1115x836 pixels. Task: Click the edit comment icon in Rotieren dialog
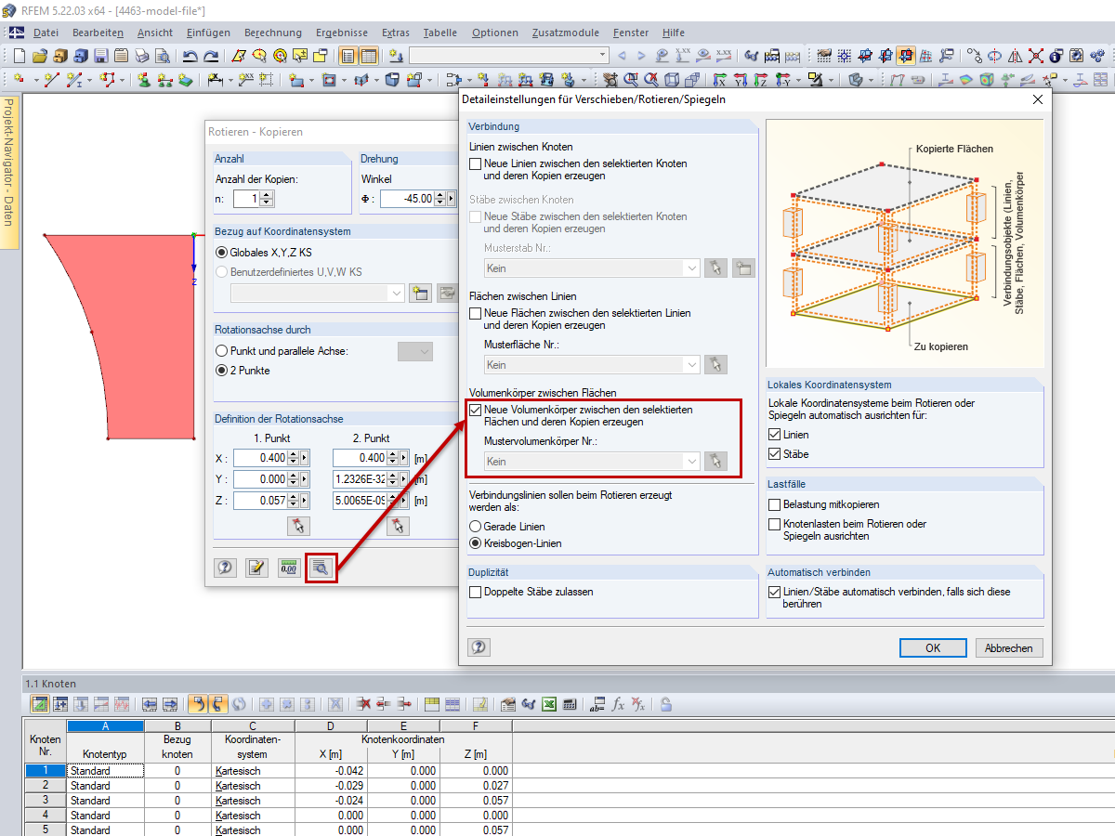256,568
